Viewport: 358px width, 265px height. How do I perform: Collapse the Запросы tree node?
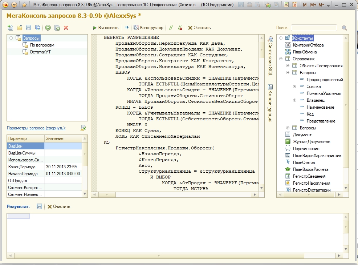tap(11, 38)
